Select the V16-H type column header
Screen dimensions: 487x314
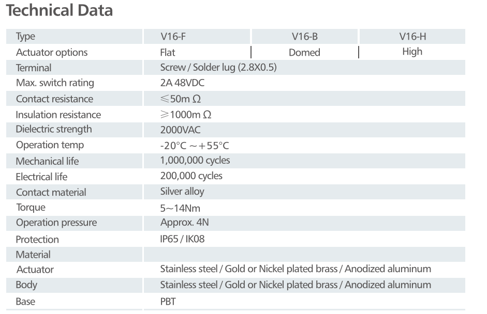[412, 37]
